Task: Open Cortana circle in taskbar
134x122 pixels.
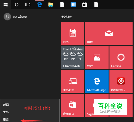Action: click(17, 5)
